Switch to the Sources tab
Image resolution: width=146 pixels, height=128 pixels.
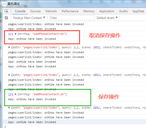[35, 11]
